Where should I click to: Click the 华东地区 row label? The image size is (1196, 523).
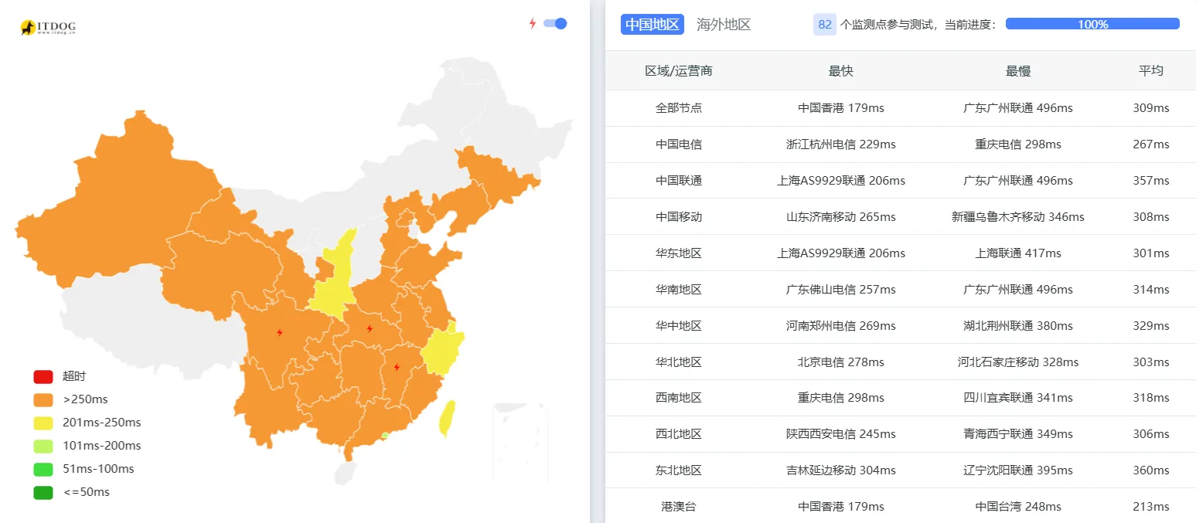point(679,253)
